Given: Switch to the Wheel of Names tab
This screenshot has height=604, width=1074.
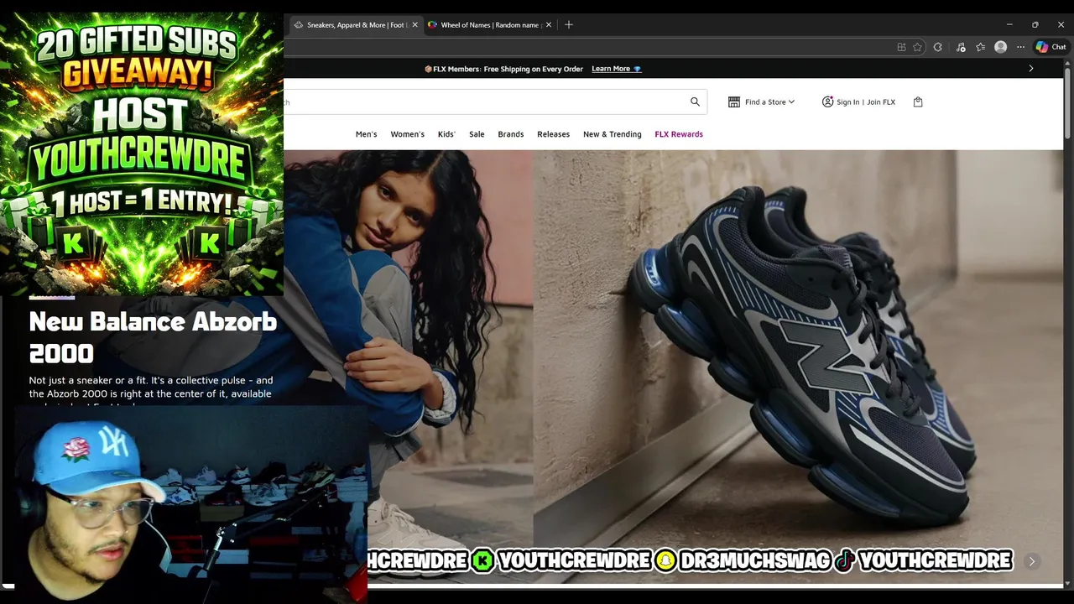Looking at the screenshot, I should [490, 24].
